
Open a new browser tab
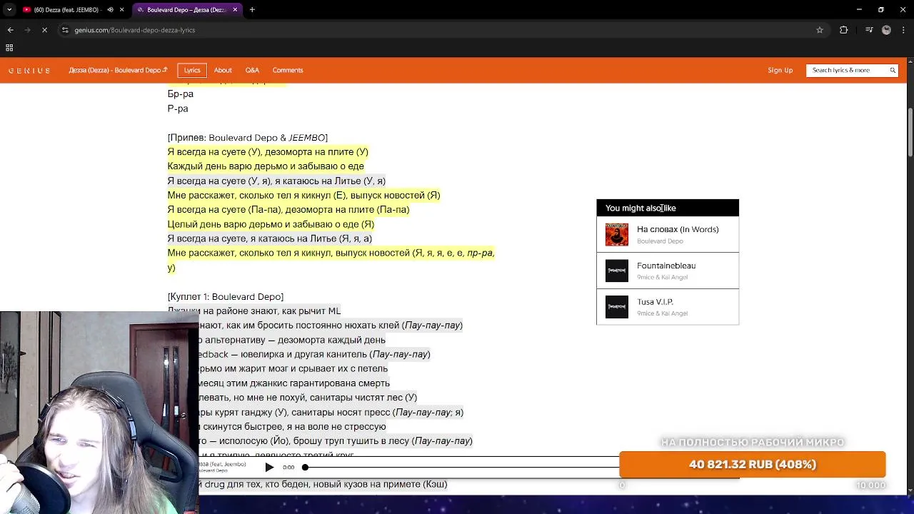(252, 9)
